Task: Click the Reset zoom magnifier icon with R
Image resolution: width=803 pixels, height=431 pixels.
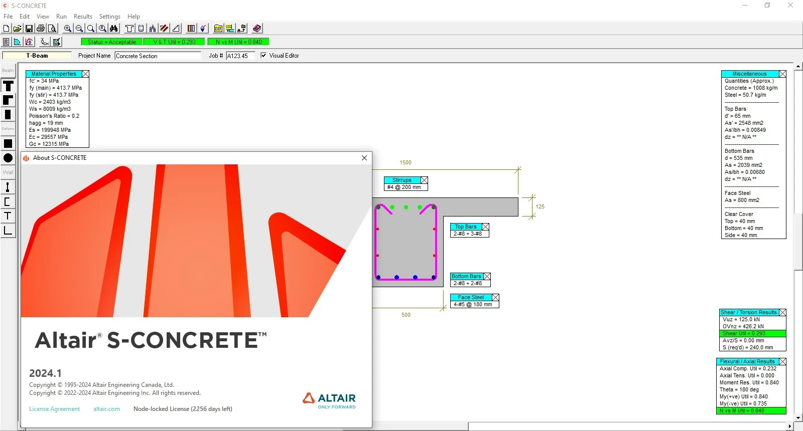Action: [102, 29]
